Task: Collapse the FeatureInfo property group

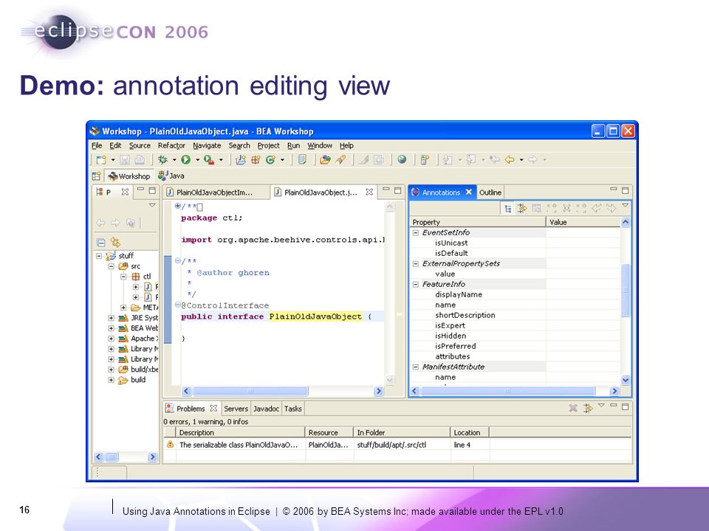Action: point(416,285)
